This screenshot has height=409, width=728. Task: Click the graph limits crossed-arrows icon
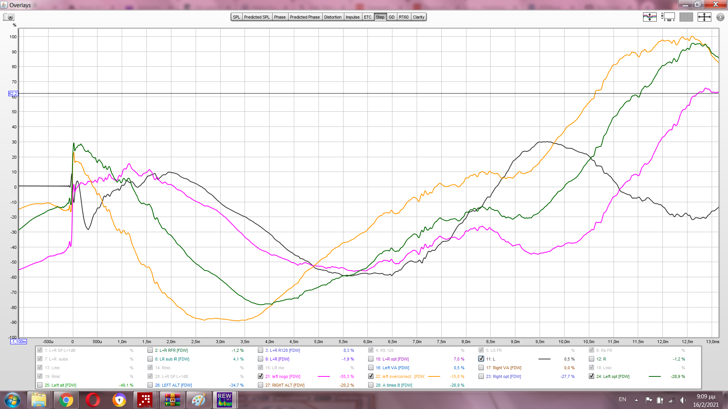(x=704, y=17)
